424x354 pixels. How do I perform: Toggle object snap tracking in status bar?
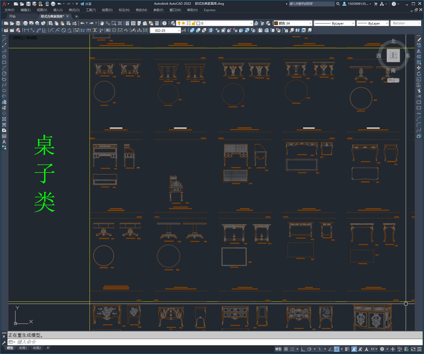[x=330, y=349]
